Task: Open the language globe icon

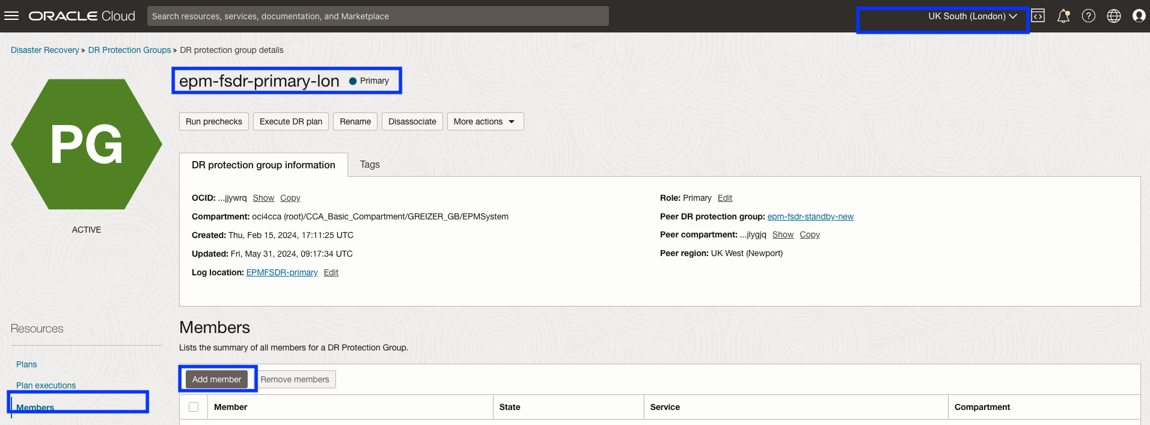Action: 1114,16
